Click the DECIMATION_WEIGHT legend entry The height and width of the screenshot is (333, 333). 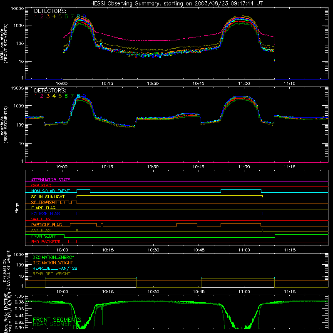click(53, 263)
